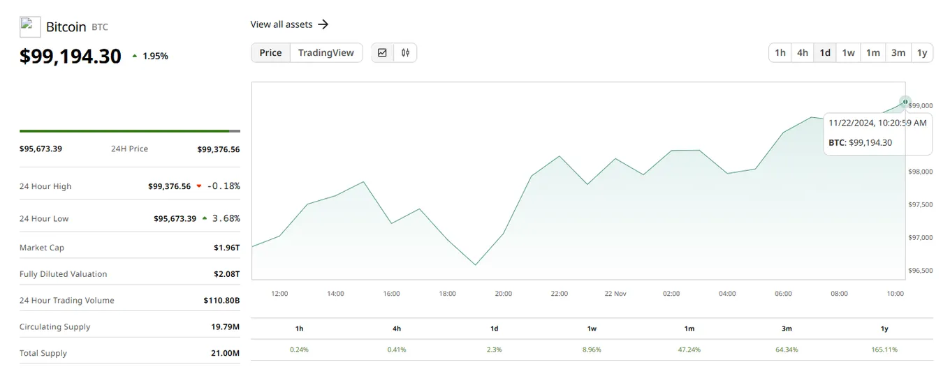Screen dimensions: 950x369
Task: Select the TradingView chart tab
Action: click(326, 52)
